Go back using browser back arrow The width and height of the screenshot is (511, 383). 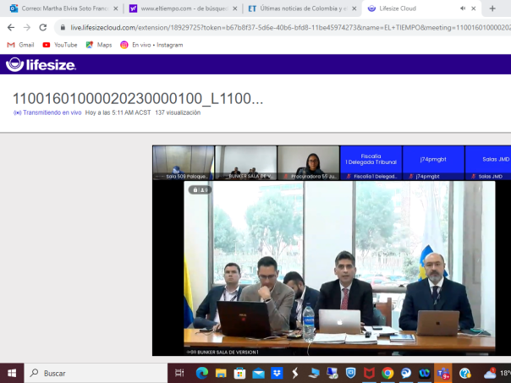pyautogui.click(x=11, y=27)
